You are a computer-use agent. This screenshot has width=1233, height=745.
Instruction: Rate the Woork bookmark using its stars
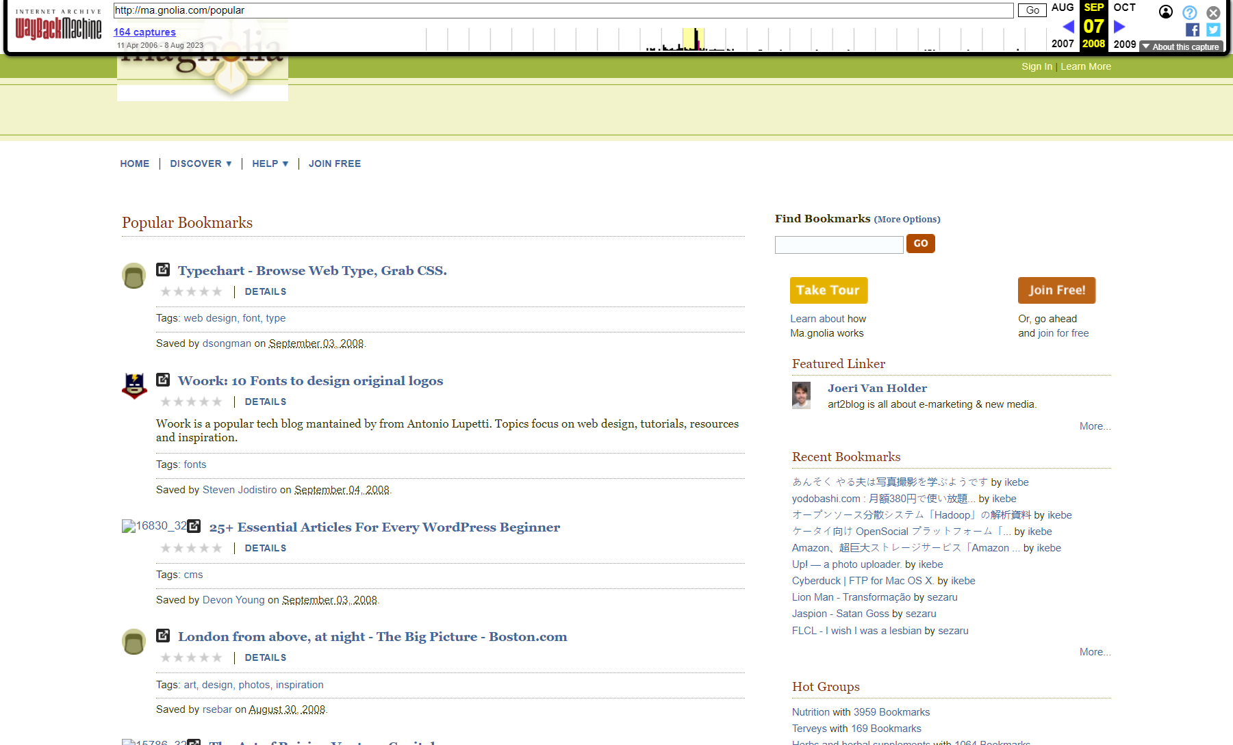pos(191,402)
